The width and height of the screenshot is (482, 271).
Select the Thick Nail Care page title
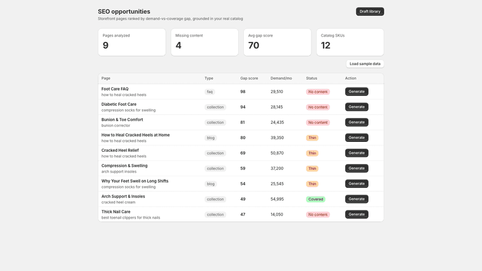[x=116, y=212]
